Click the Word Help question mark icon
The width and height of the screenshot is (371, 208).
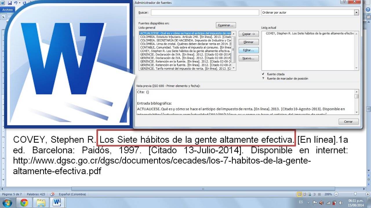pos(368,10)
